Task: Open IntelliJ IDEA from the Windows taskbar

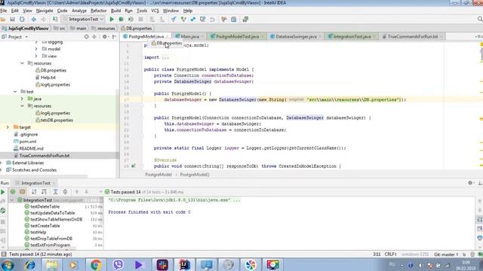Action: (x=184, y=264)
